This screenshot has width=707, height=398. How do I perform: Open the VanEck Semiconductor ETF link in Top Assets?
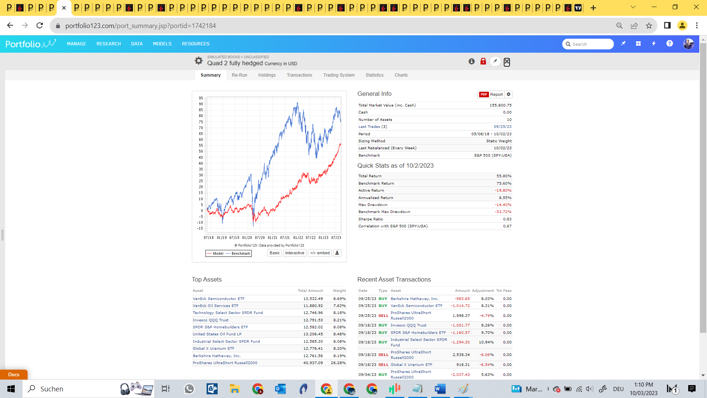click(218, 299)
